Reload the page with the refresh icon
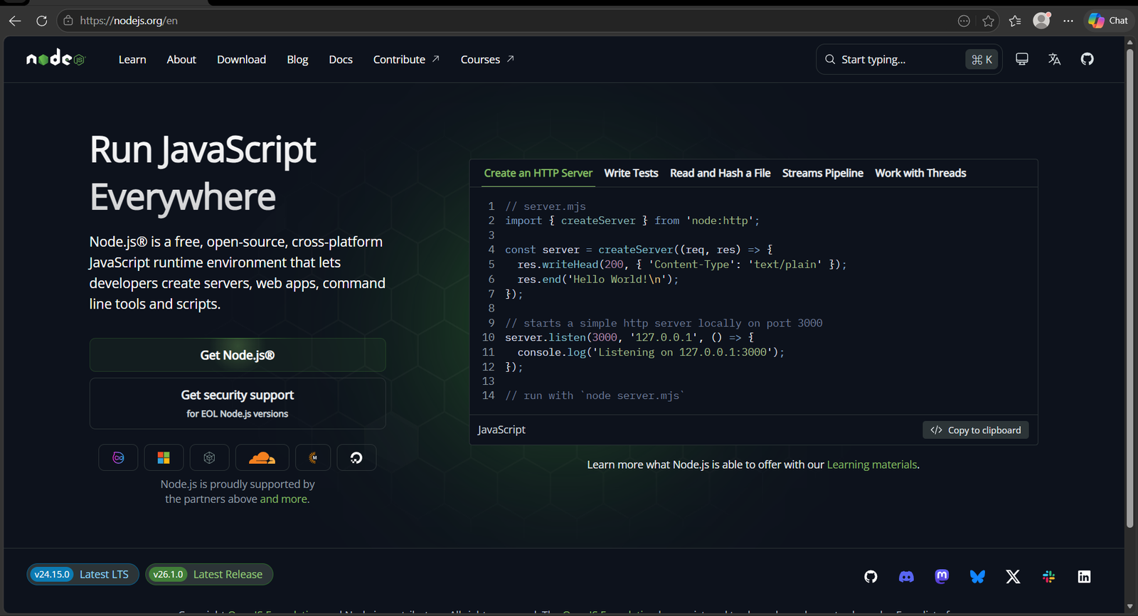The width and height of the screenshot is (1138, 616). tap(42, 21)
